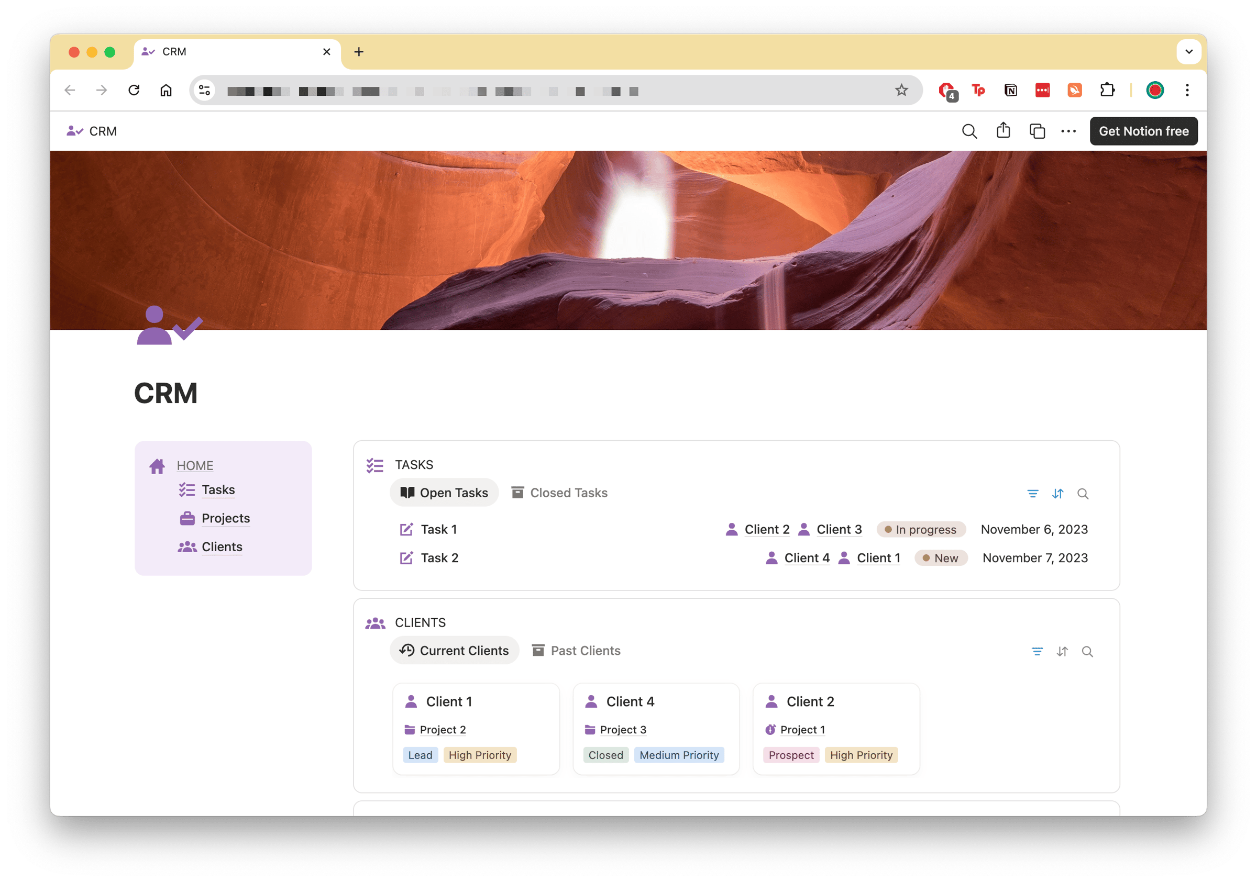Viewport: 1257px width, 882px height.
Task: Search within the CLIENTS database
Action: [x=1087, y=652]
